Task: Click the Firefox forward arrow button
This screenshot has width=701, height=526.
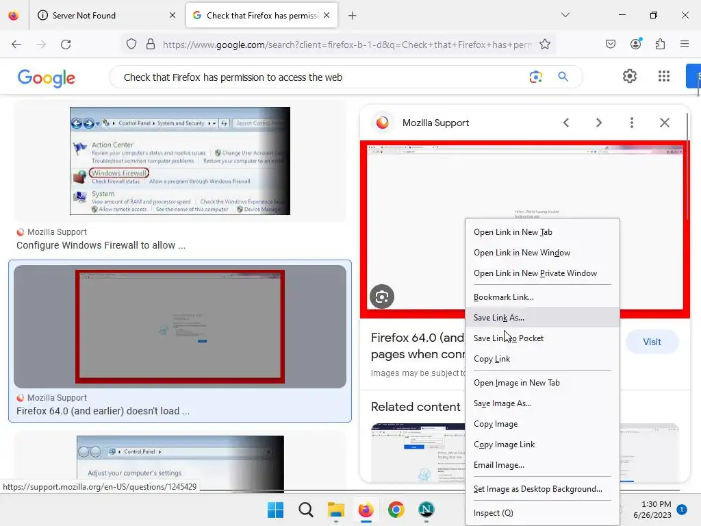Action: click(x=41, y=45)
